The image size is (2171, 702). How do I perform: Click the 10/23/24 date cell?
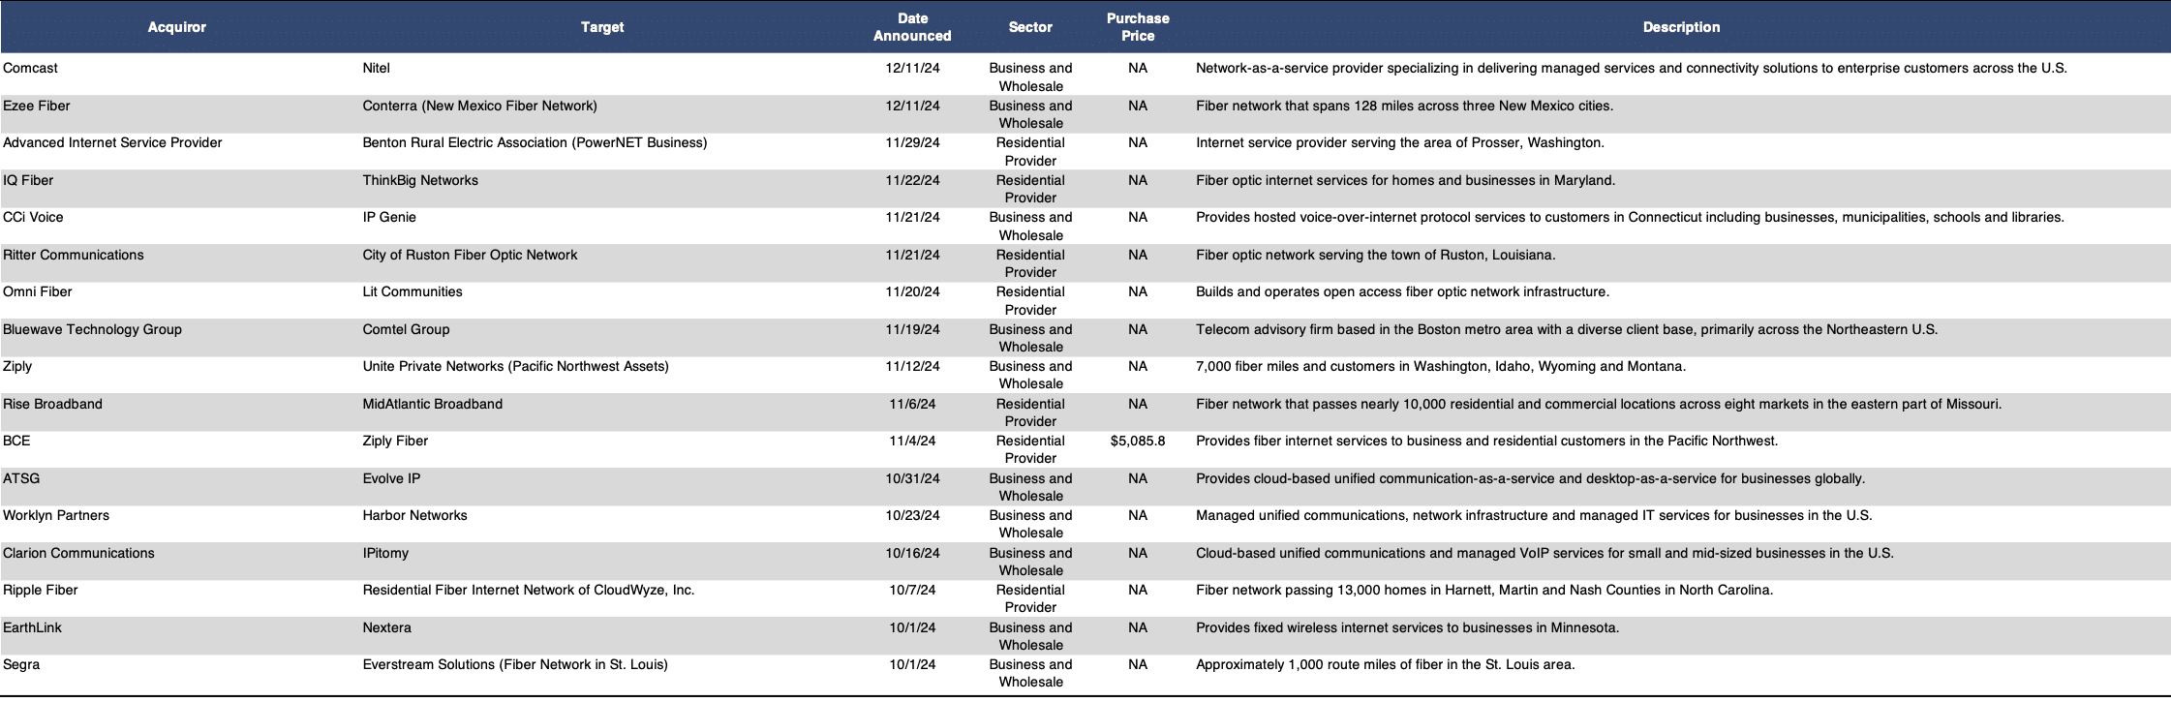[912, 515]
